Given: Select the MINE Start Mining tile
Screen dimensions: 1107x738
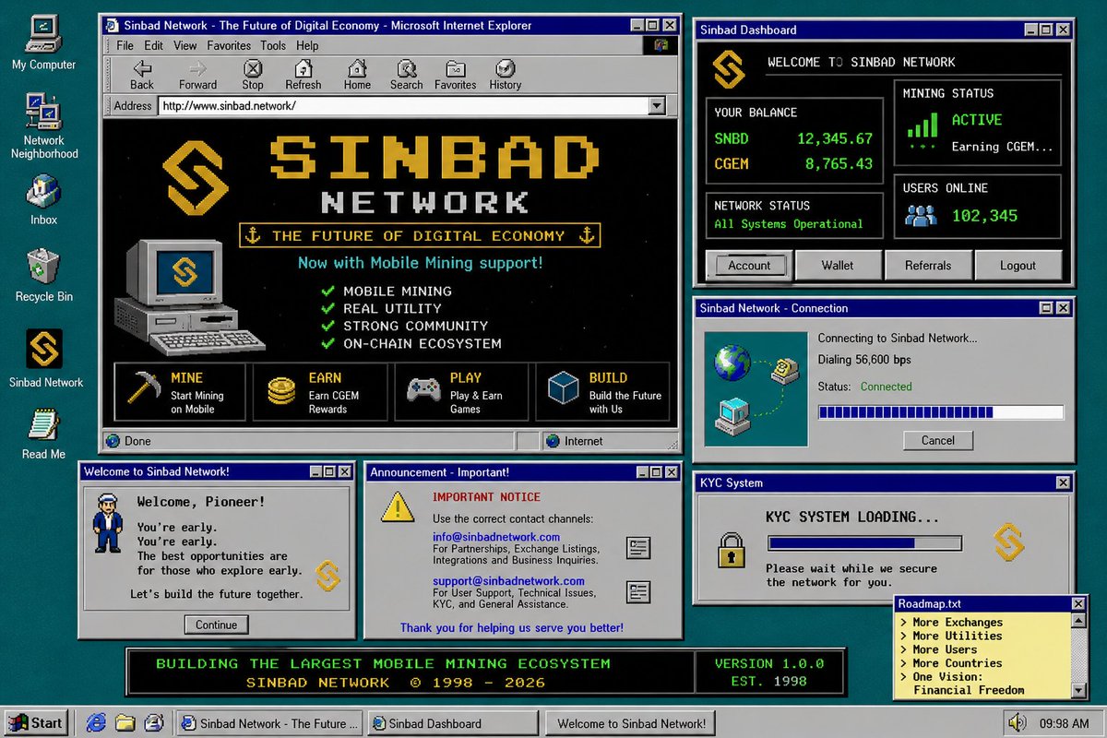Looking at the screenshot, I should click(180, 392).
